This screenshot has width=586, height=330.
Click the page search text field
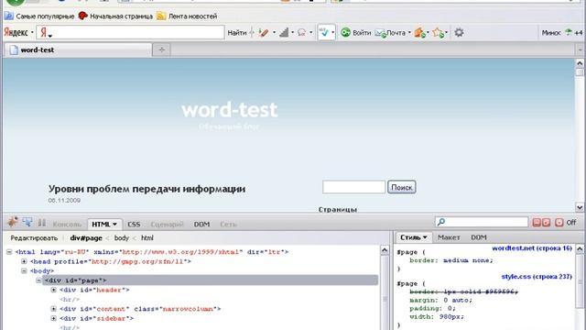354,187
